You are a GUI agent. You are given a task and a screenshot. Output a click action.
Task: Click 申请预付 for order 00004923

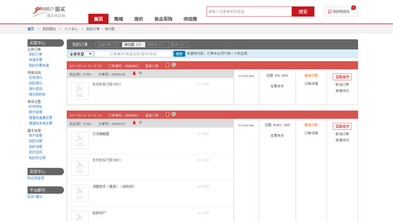342,90
